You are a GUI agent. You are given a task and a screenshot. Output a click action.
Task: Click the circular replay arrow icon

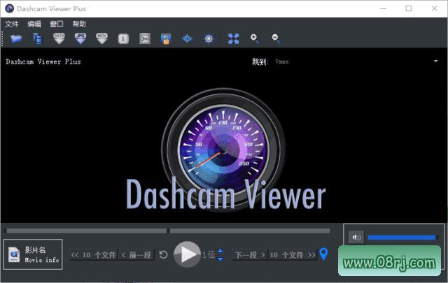(x=163, y=254)
